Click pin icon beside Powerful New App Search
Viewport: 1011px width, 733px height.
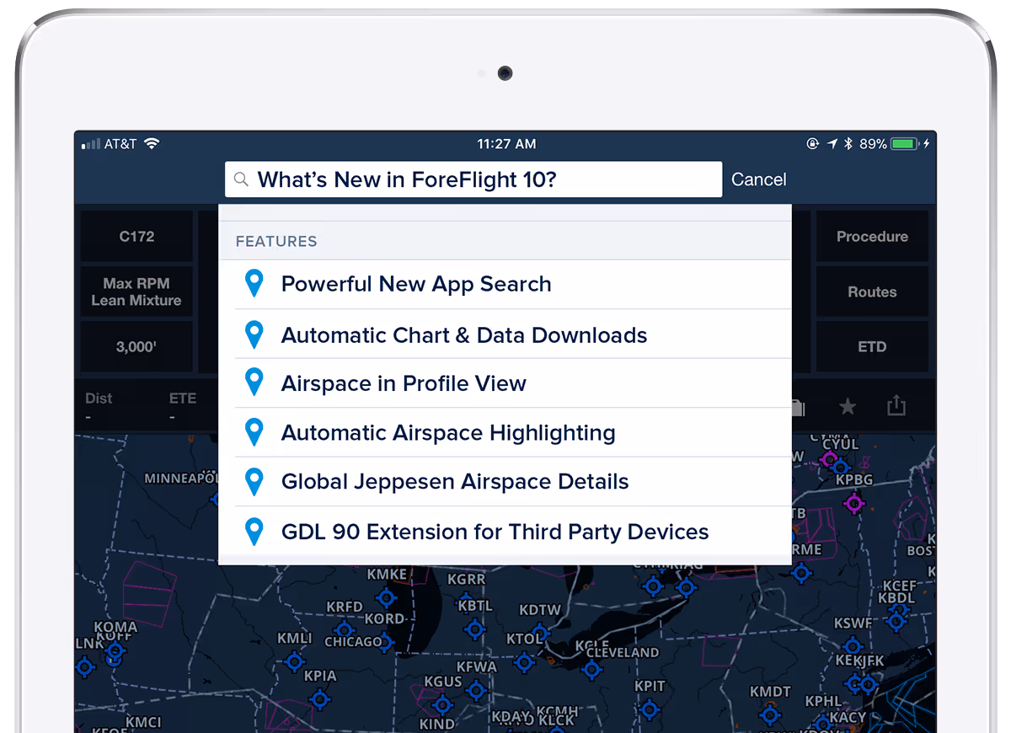(254, 284)
